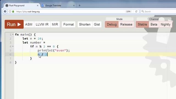
Task: Switch to the Rust Playground tab
Action: coord(21,5)
